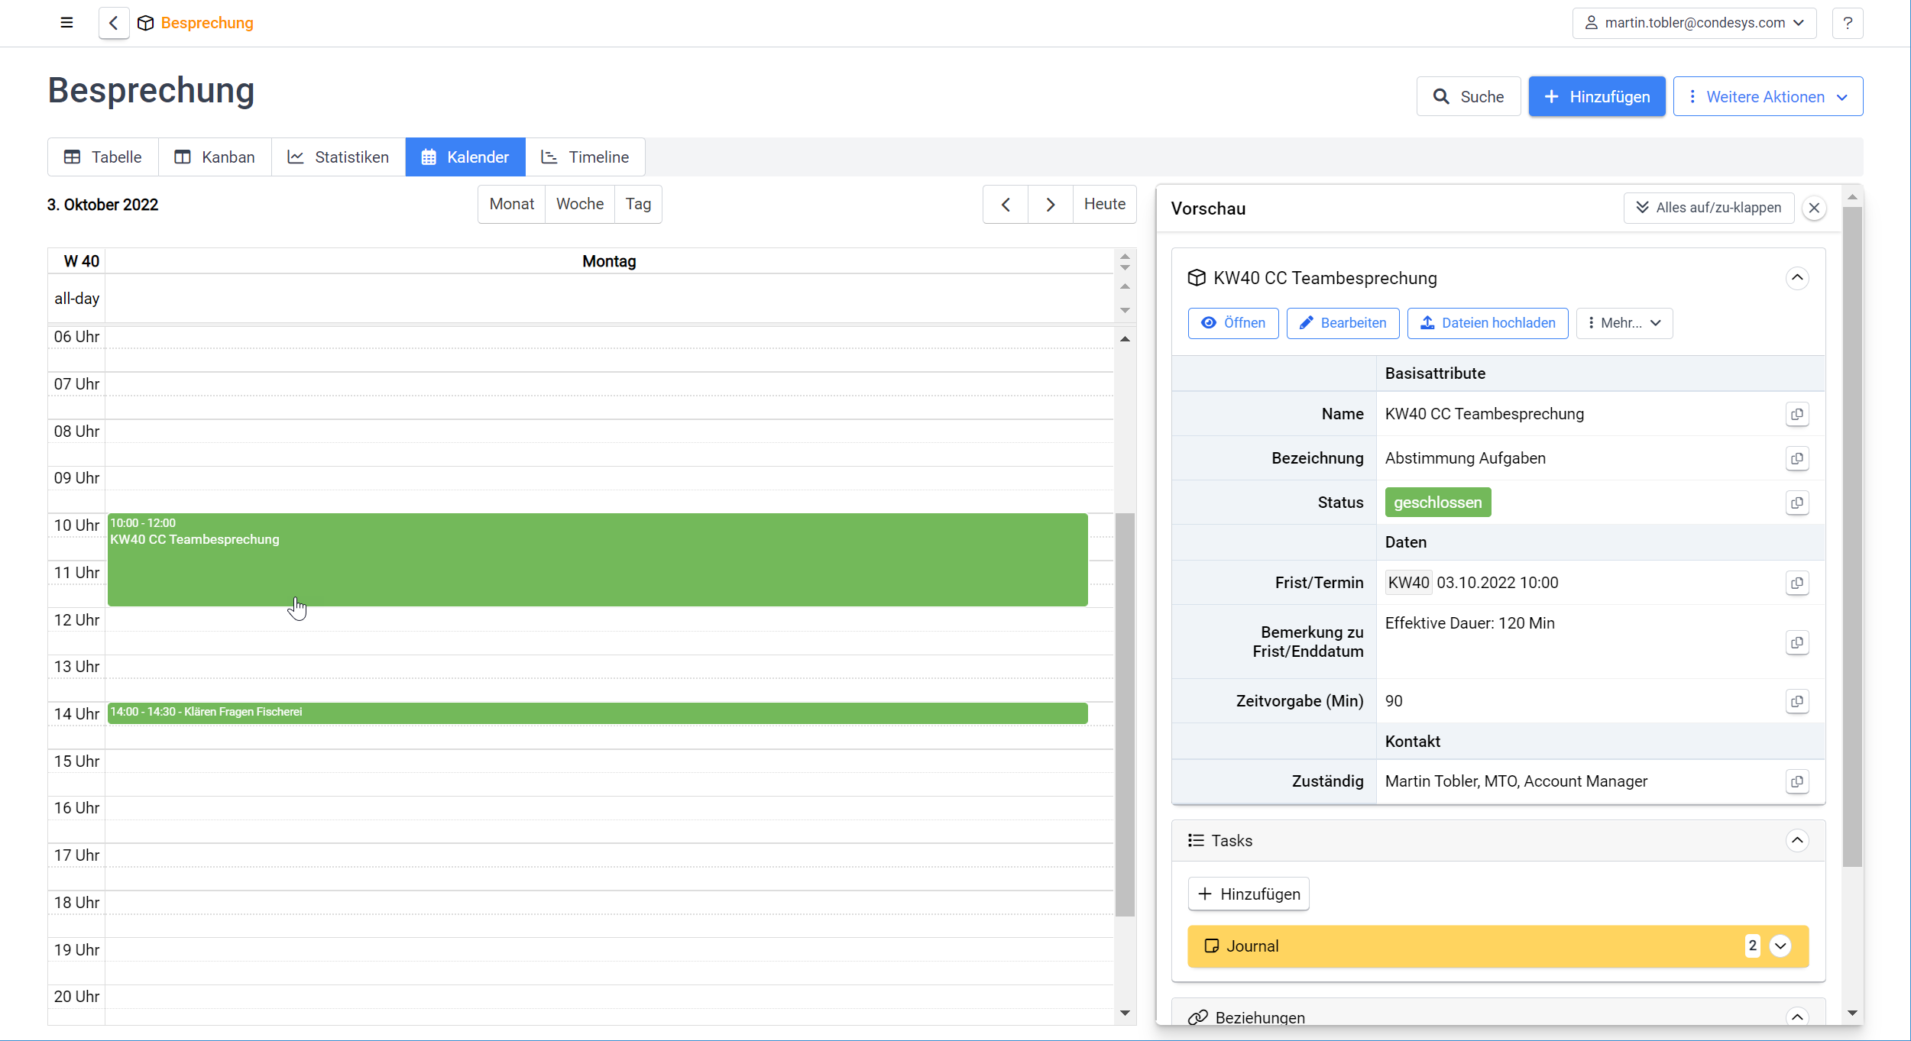Image resolution: width=1911 pixels, height=1041 pixels.
Task: Collapse the KW40 CC Teambesprechung card
Action: (x=1797, y=277)
